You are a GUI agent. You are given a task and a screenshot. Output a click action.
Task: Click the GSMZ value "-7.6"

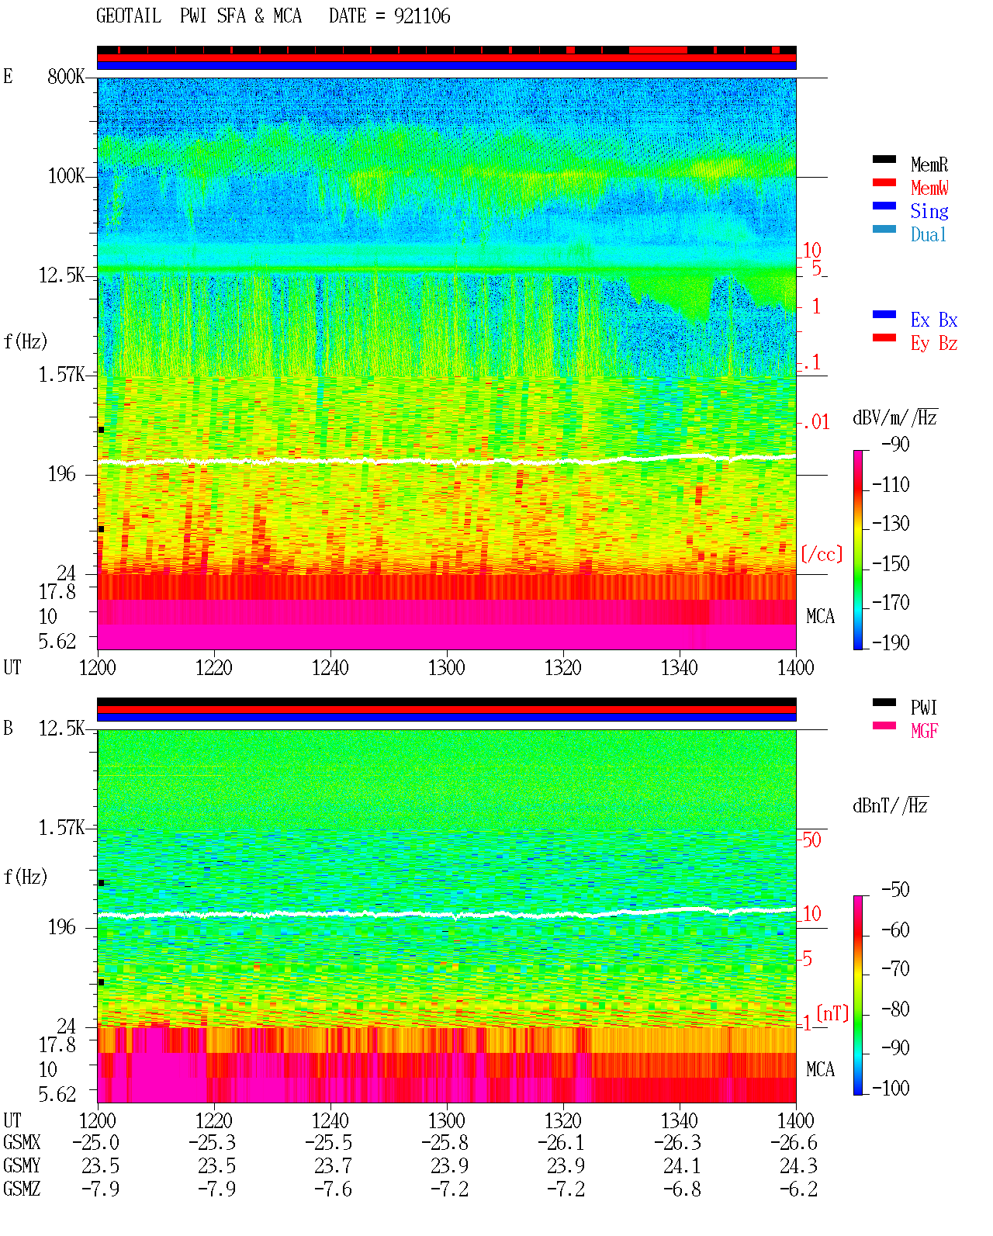coord(334,1189)
